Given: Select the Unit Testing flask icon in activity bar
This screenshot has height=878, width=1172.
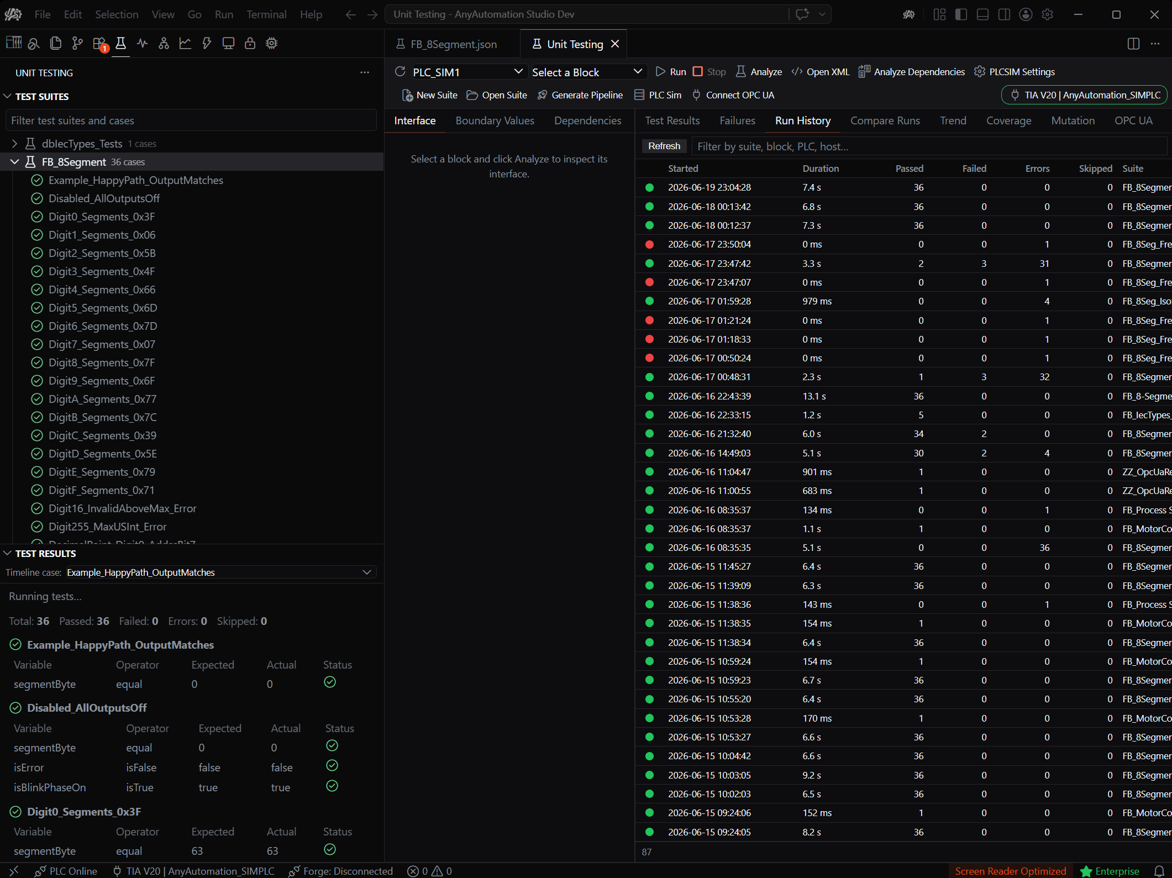Looking at the screenshot, I should (120, 43).
